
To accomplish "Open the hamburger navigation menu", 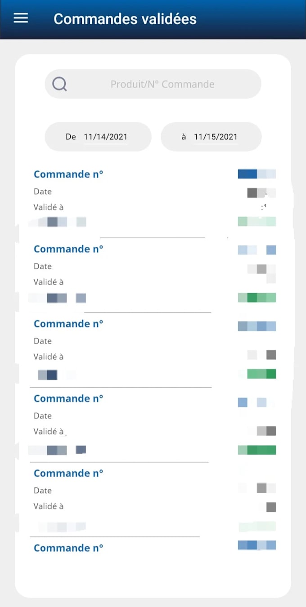I will pyautogui.click(x=21, y=18).
